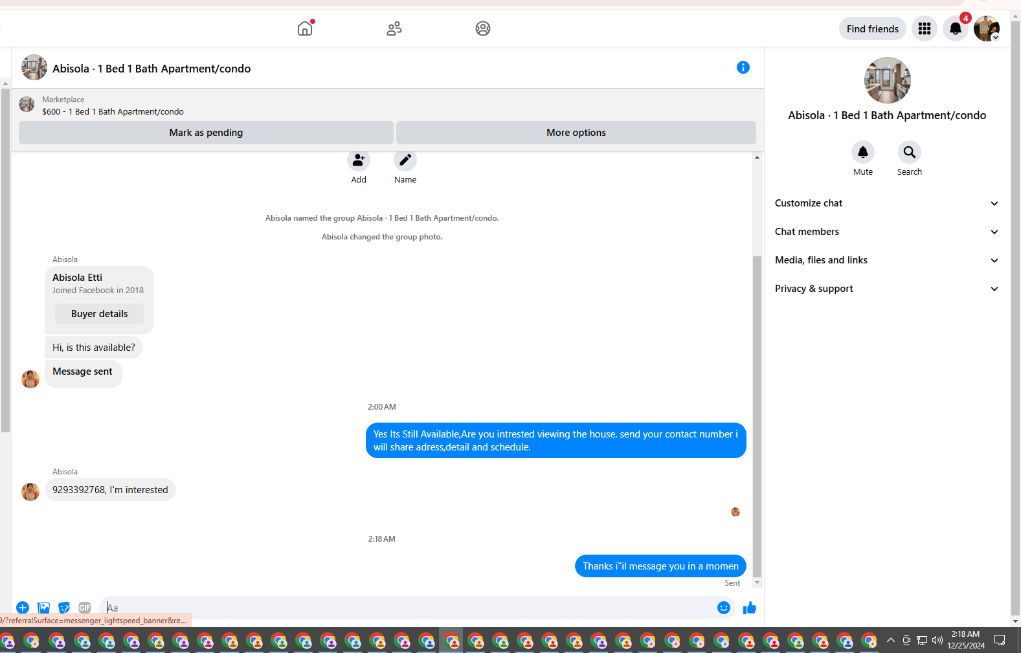The image size is (1021, 653).
Task: Click the $600 Marketplace listing link
Action: coord(113,112)
